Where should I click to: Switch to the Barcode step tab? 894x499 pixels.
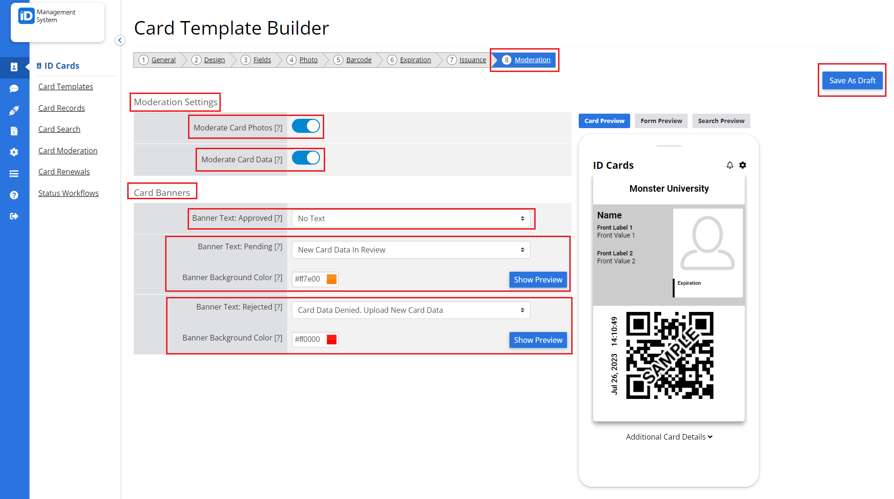(x=358, y=59)
